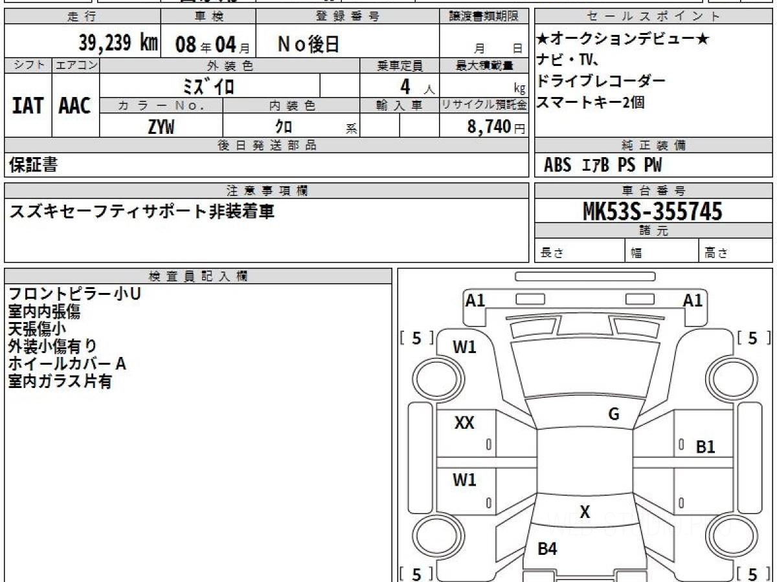
Task: Select the color number ZYW
Action: 161,127
